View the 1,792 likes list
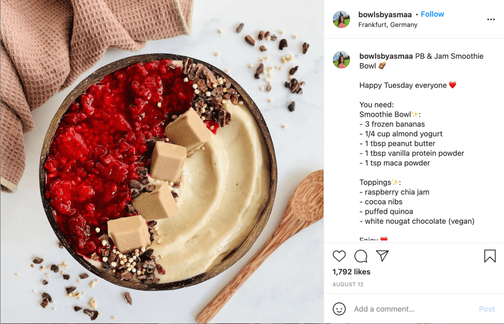This screenshot has width=504, height=324. tap(351, 272)
